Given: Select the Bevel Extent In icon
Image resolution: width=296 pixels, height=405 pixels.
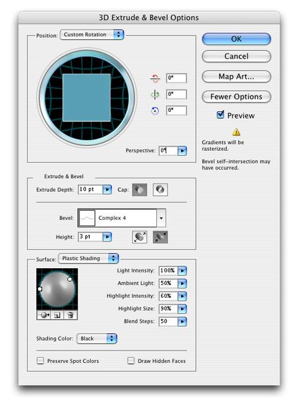Looking at the screenshot, I should 160,237.
